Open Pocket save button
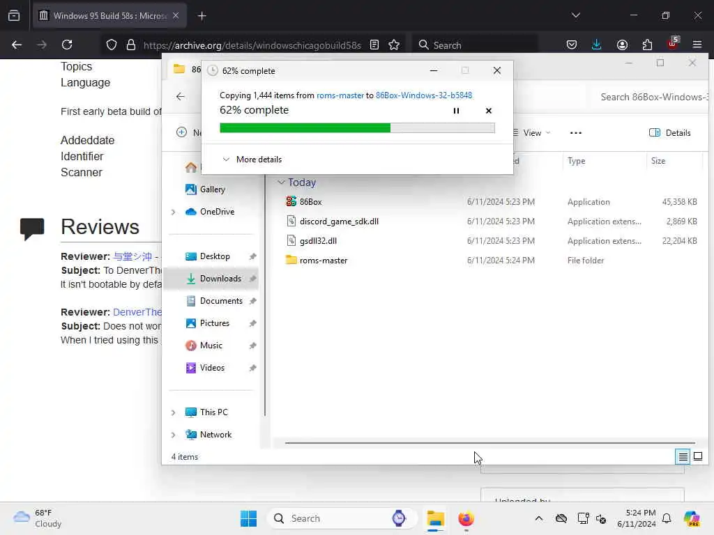 pos(572,45)
